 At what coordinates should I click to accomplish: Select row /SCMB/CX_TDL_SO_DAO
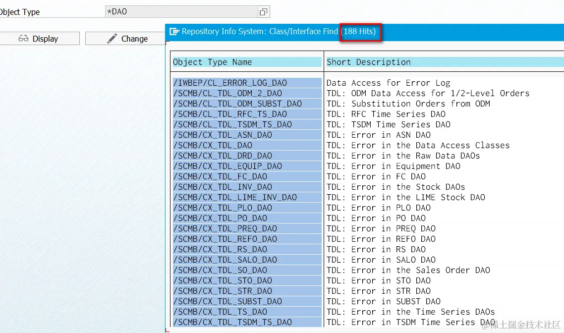247,271
